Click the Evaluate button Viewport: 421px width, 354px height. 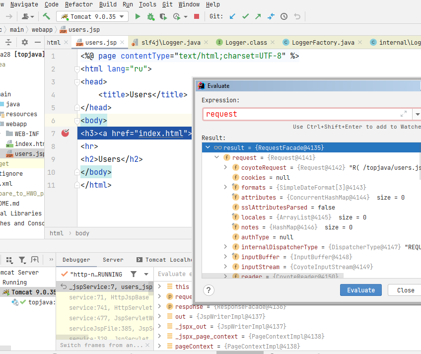tap(360, 290)
